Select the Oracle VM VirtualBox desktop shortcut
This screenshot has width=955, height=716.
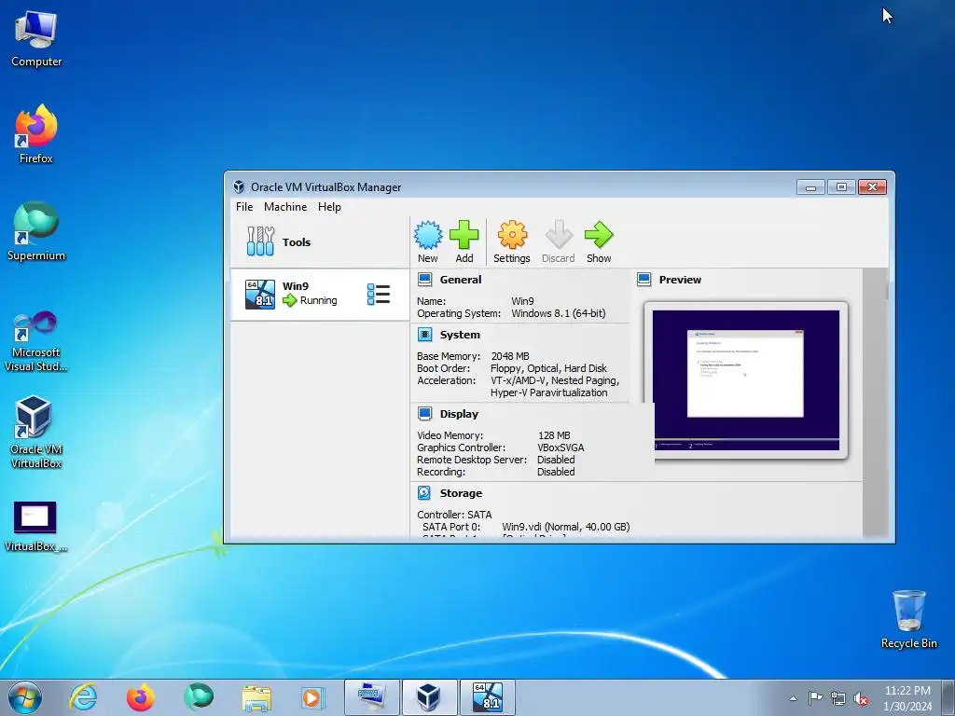click(36, 433)
